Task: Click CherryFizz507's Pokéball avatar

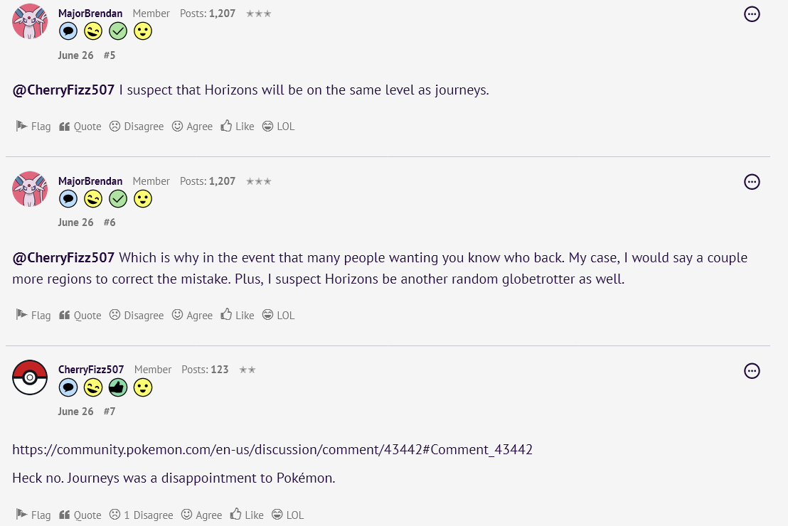Action: (x=30, y=377)
